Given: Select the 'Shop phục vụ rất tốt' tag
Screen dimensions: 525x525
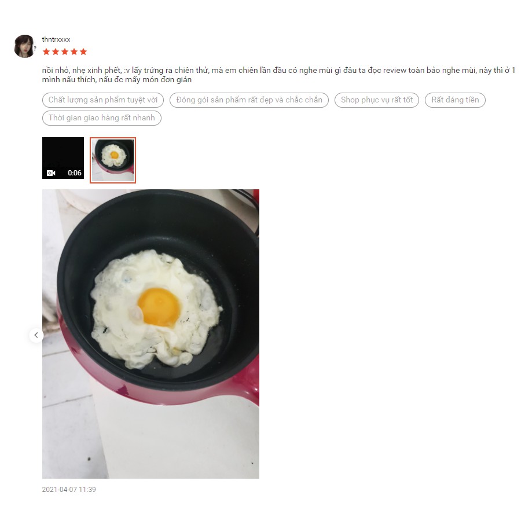Looking at the screenshot, I should pos(377,100).
